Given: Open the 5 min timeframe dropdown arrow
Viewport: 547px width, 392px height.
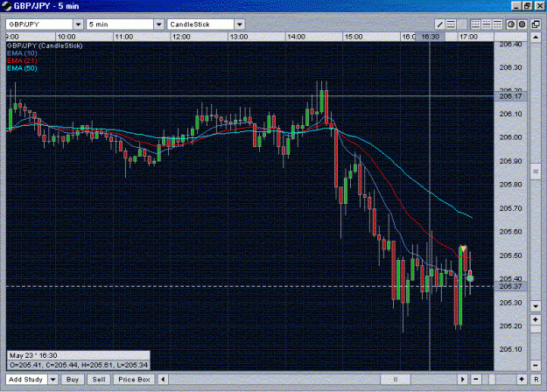Looking at the screenshot, I should (x=158, y=24).
